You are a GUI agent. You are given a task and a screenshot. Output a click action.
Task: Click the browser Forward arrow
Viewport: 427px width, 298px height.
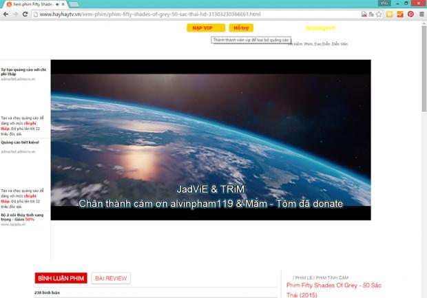pos(17,14)
